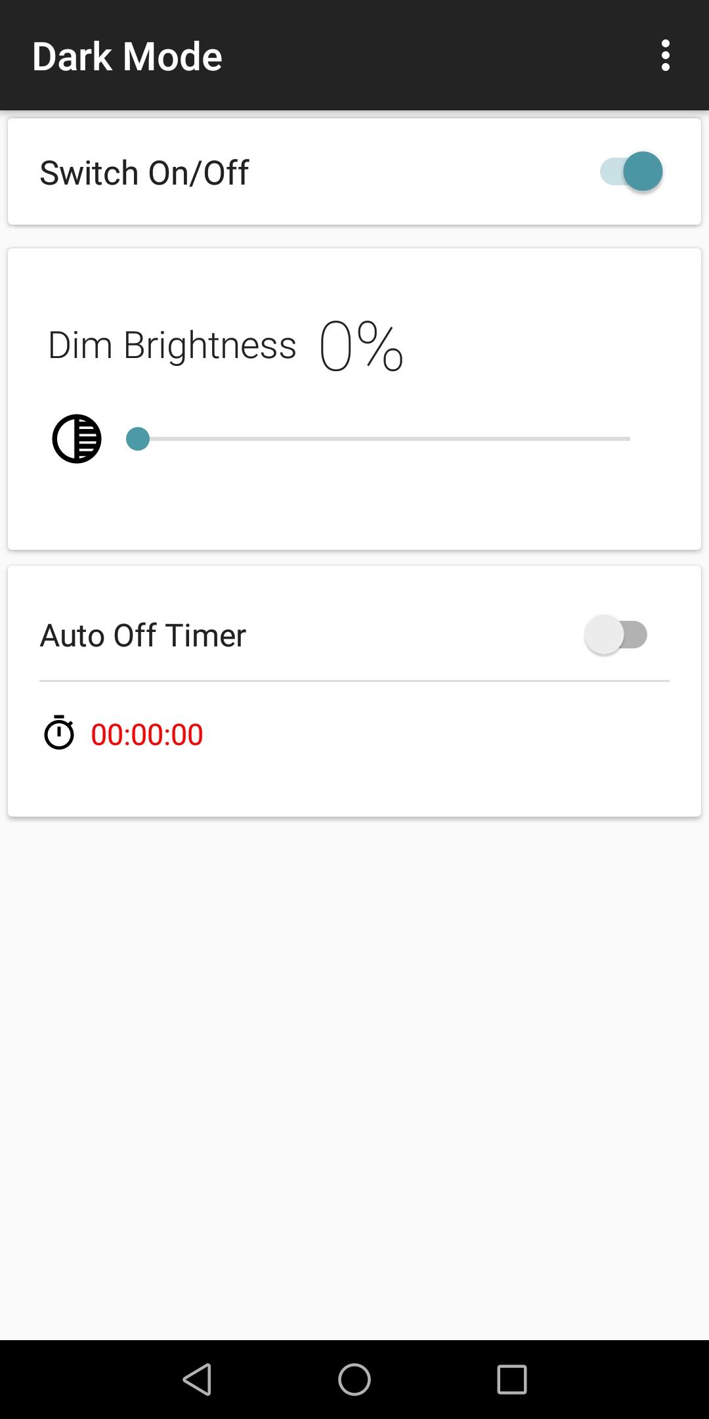Image resolution: width=709 pixels, height=1419 pixels.
Task: Enable the Auto Off Timer switch
Action: pyautogui.click(x=616, y=635)
